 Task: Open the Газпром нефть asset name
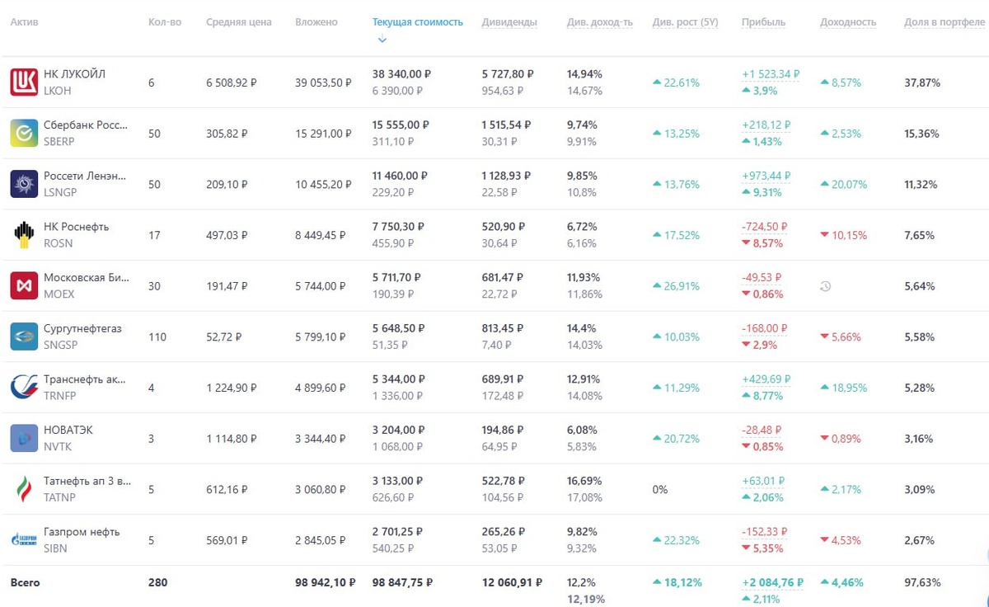pyautogui.click(x=82, y=532)
